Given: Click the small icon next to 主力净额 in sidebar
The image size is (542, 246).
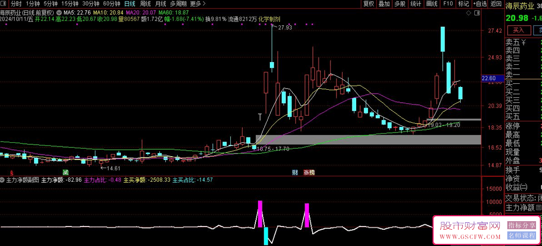Looking at the screenshot, I should 539,207.
